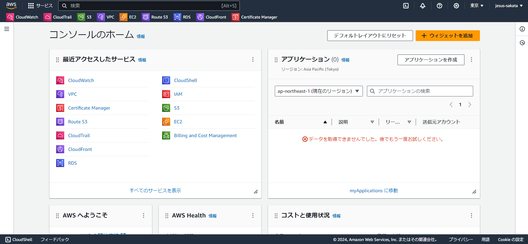Open the notifications bell

[423, 6]
